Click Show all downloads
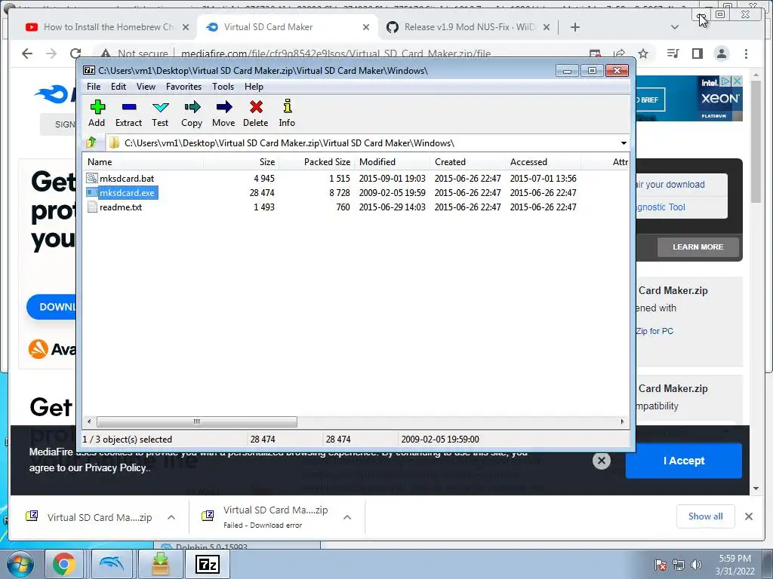The width and height of the screenshot is (773, 579). point(706,516)
